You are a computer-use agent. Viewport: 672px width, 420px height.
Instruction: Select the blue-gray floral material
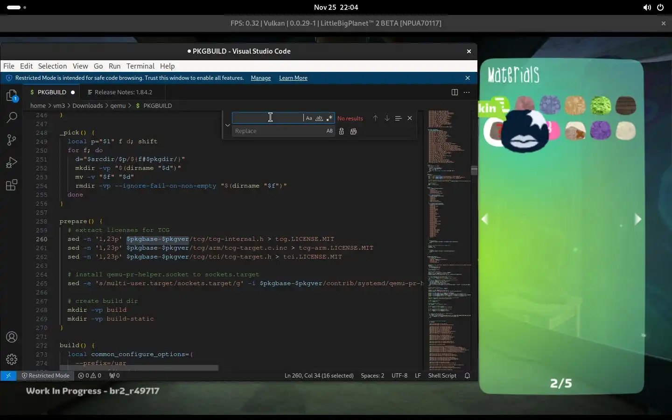[x=550, y=105]
